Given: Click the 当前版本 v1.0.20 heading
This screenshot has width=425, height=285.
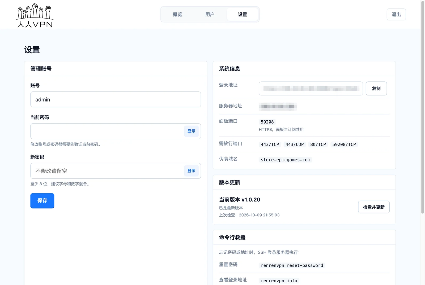Looking at the screenshot, I should point(240,200).
